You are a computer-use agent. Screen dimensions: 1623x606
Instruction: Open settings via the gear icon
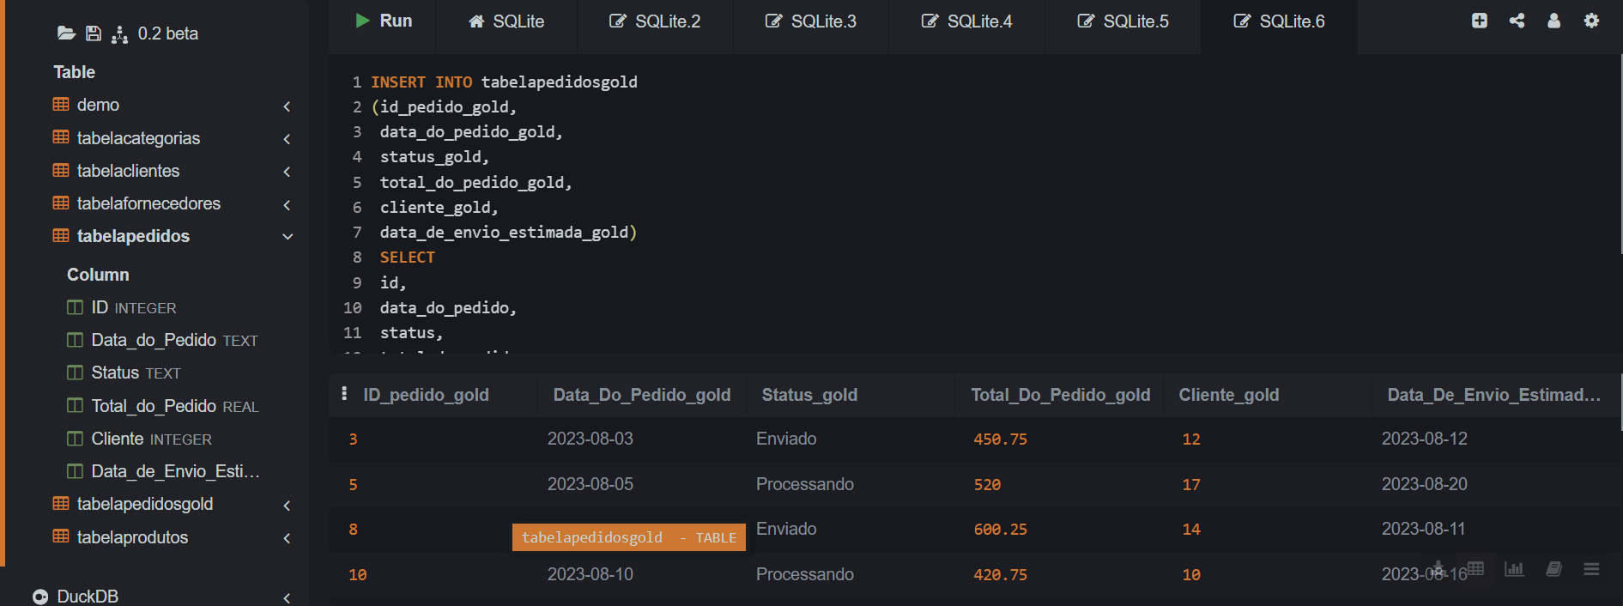pos(1591,21)
